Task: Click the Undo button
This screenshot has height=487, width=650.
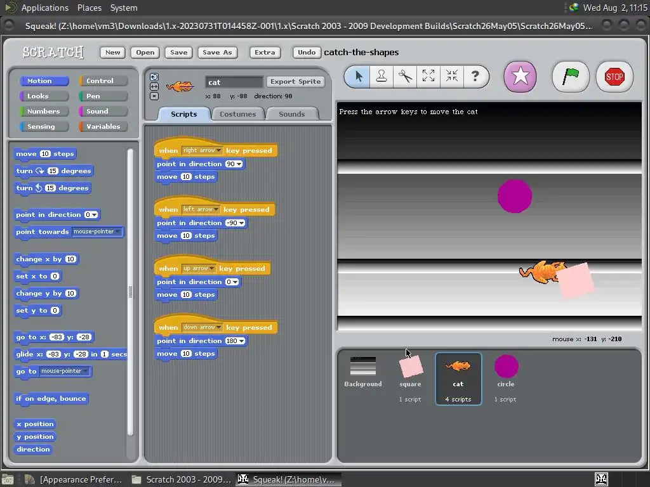Action: click(x=307, y=52)
